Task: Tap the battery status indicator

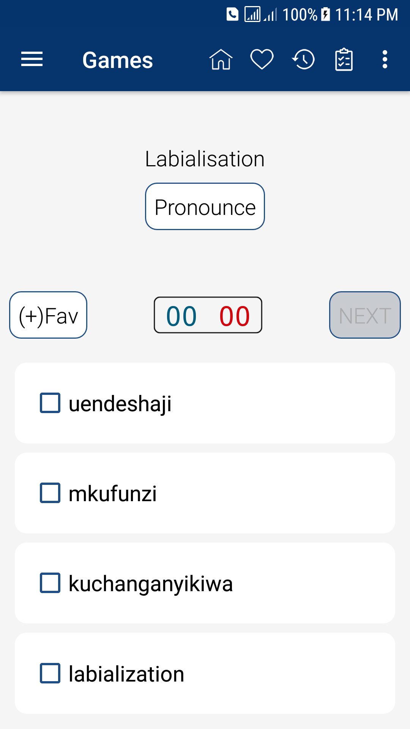Action: pos(326,14)
